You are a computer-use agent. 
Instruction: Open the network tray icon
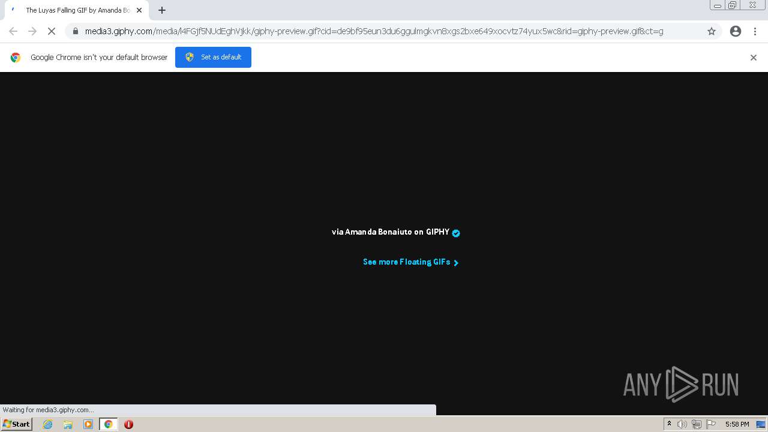(697, 424)
